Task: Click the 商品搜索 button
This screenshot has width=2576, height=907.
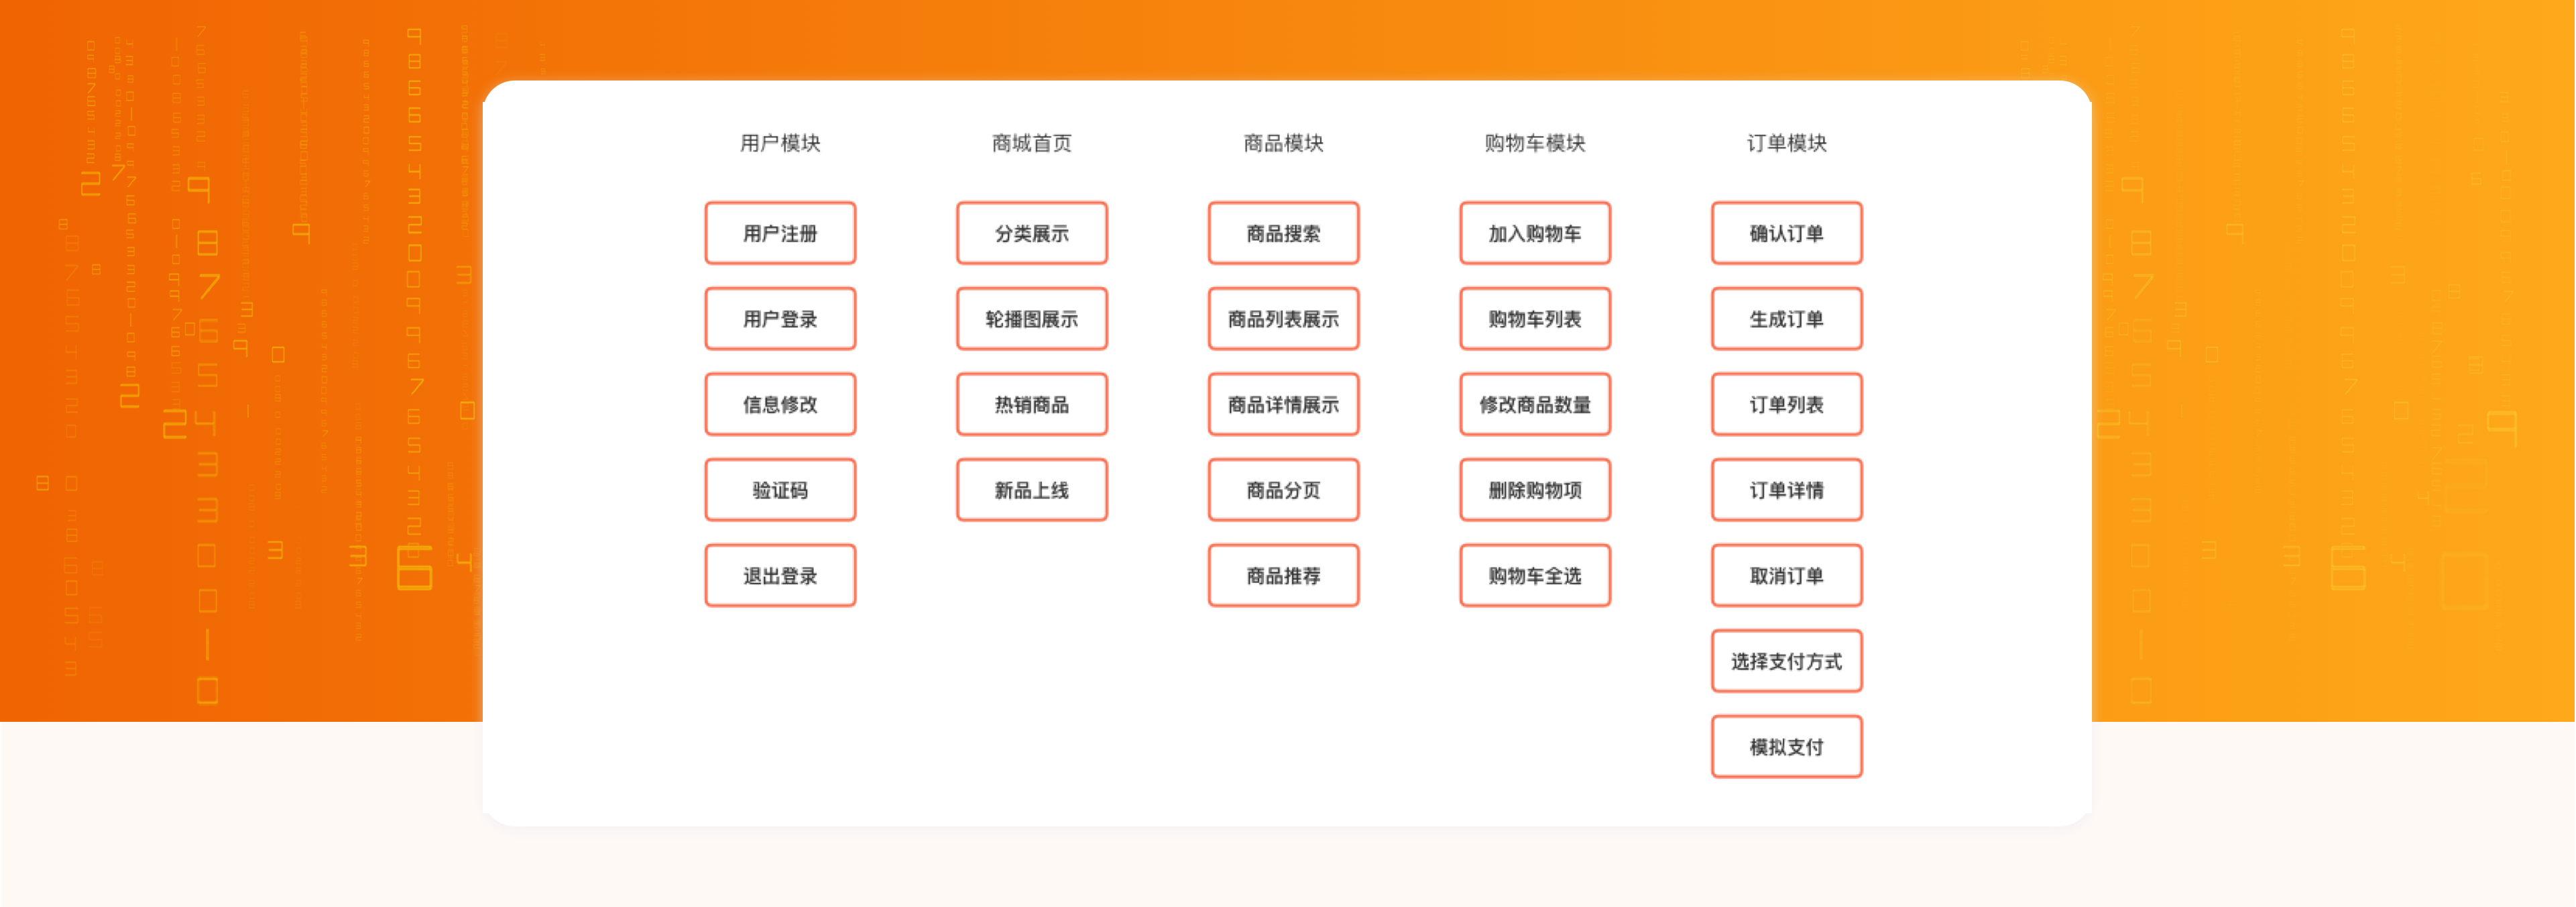Action: (1283, 233)
